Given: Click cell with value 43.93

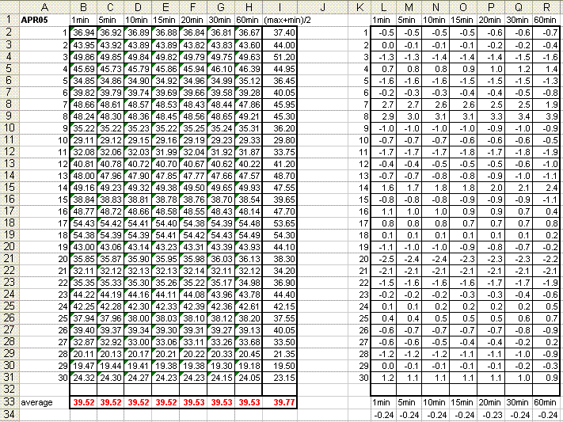Looking at the screenshot, I should click(x=249, y=247).
